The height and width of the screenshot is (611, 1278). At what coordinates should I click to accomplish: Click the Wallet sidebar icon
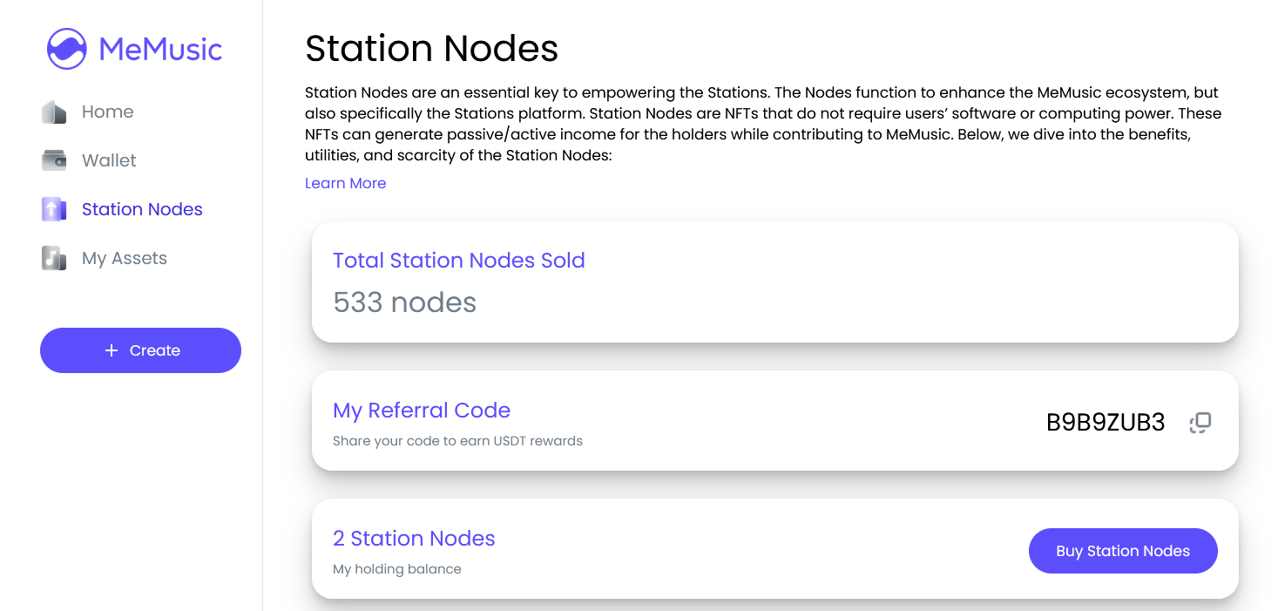54,160
